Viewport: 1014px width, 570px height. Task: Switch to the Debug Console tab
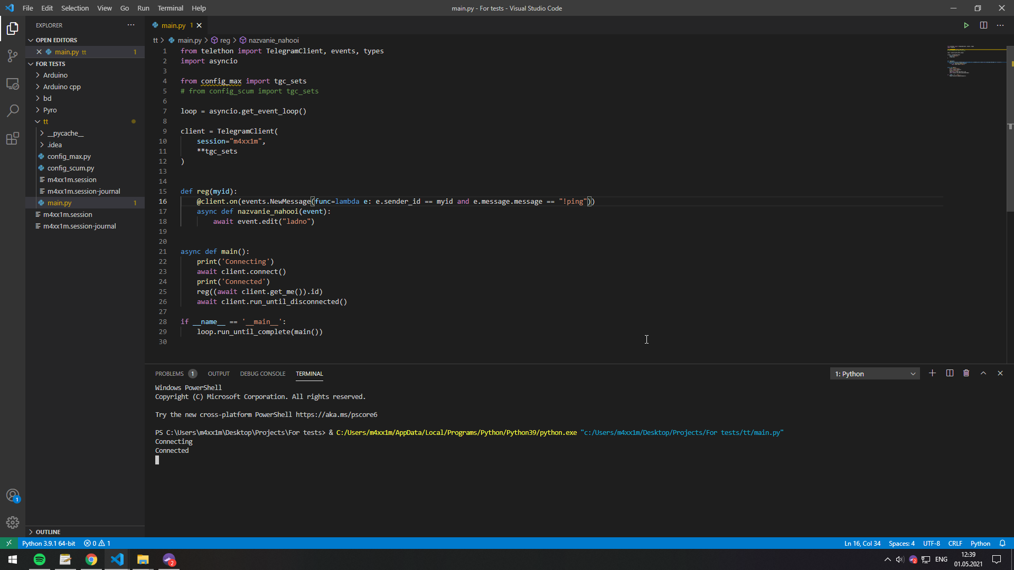click(x=262, y=374)
